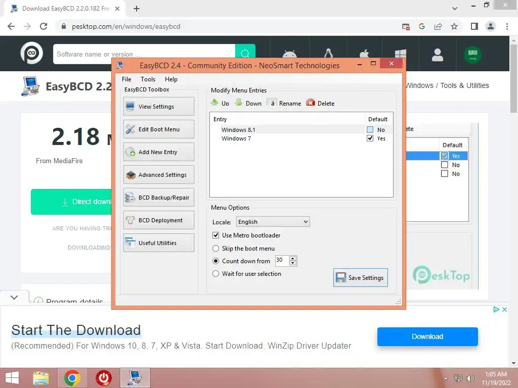
Task: Close the Download EasyBCD tab
Action: (x=117, y=9)
